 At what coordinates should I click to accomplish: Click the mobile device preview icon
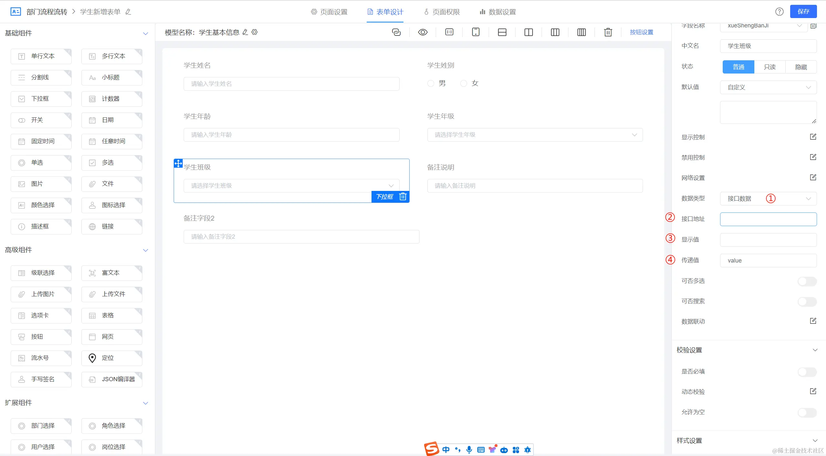click(x=475, y=32)
